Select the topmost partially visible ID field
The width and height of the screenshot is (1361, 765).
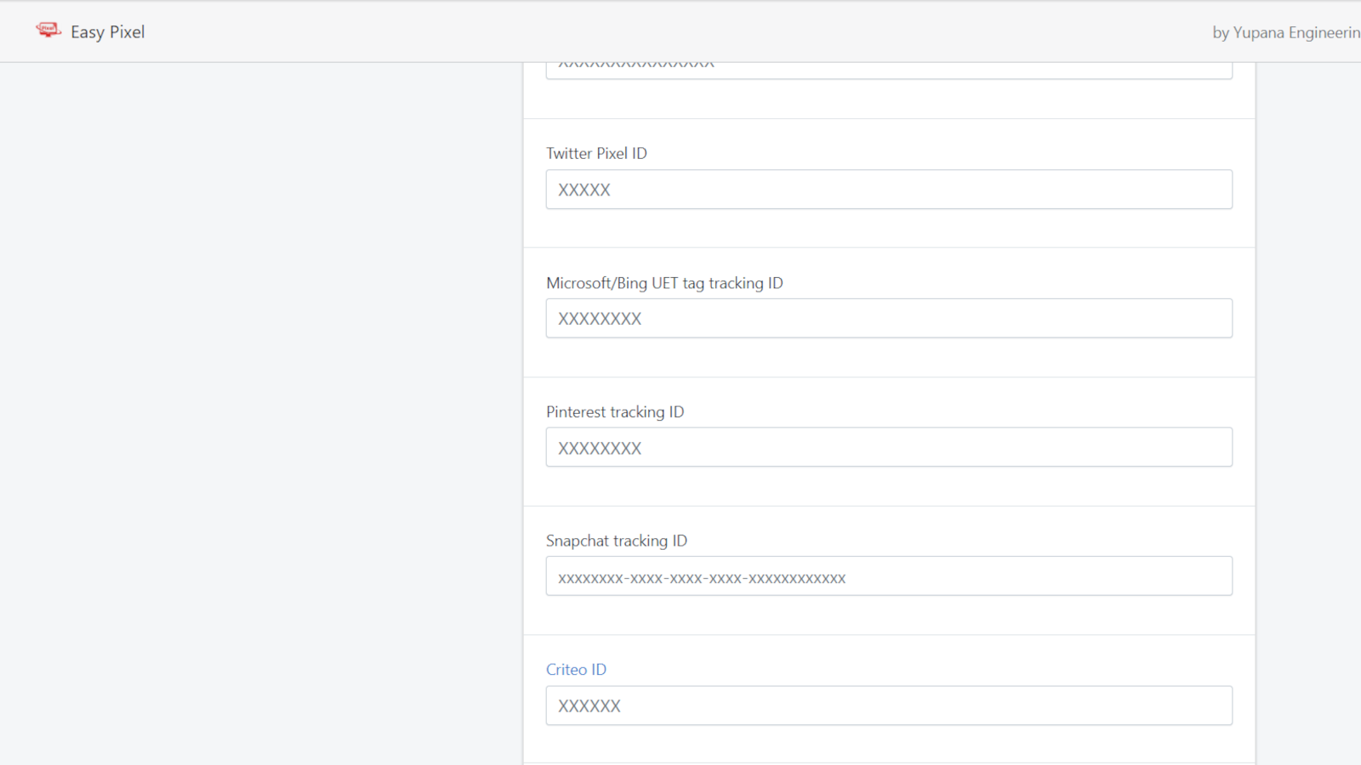(x=888, y=68)
